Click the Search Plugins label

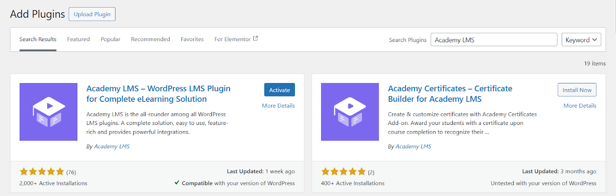click(x=408, y=40)
